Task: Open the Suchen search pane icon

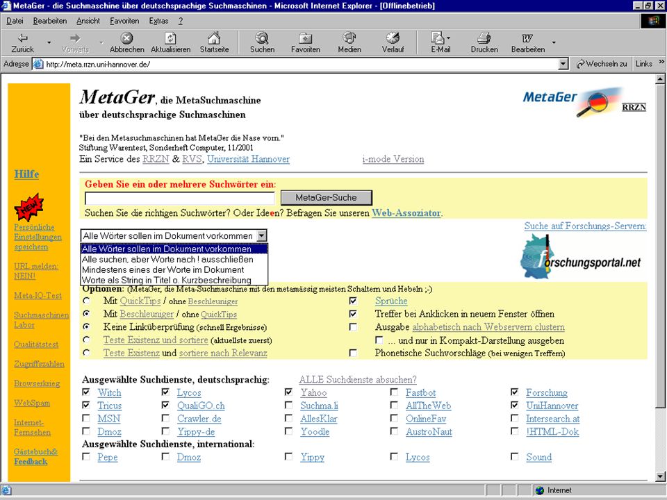Action: click(262, 38)
